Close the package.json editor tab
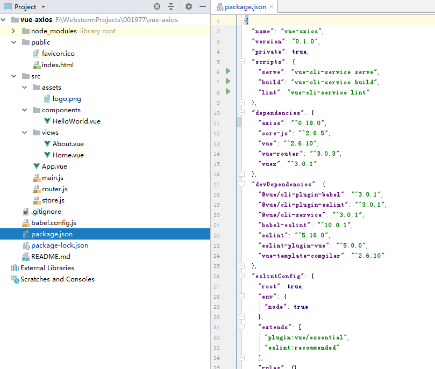Screen dimensions: 435x369 coord(271,8)
